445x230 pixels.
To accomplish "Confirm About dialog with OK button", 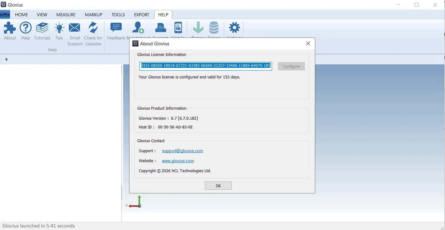I will (218, 186).
